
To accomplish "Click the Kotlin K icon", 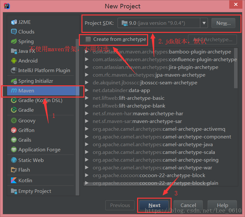I will coord(14,180).
